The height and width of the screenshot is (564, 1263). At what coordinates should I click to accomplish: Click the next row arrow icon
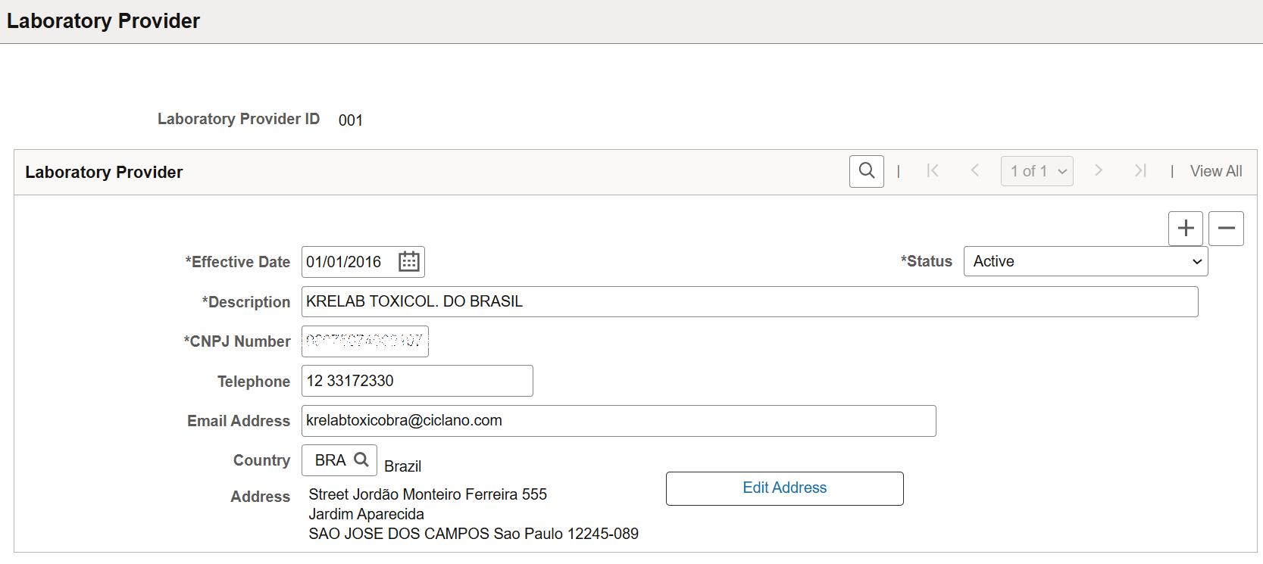coord(1099,171)
